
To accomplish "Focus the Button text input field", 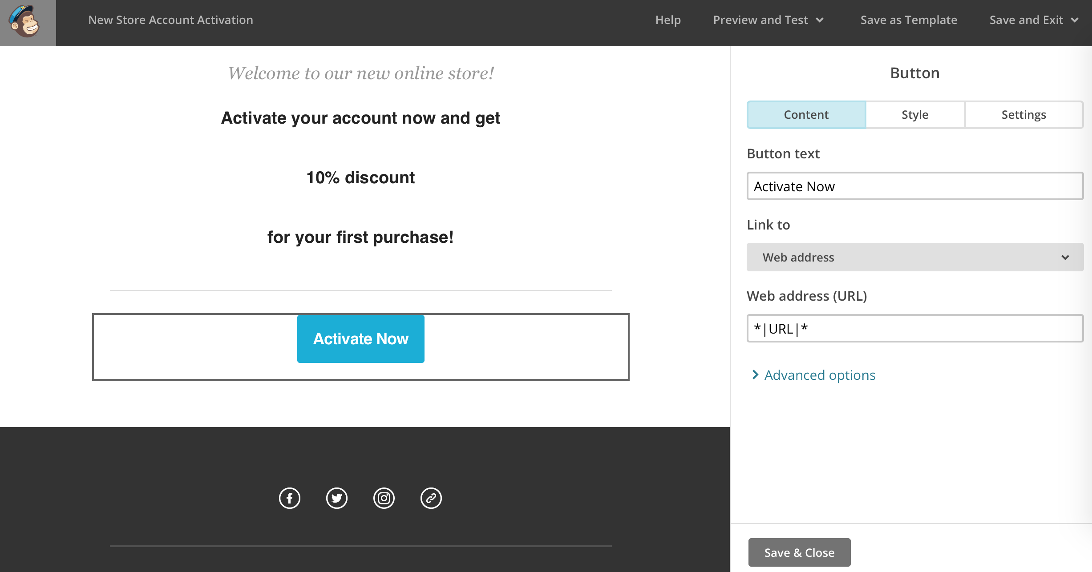I will (x=915, y=186).
